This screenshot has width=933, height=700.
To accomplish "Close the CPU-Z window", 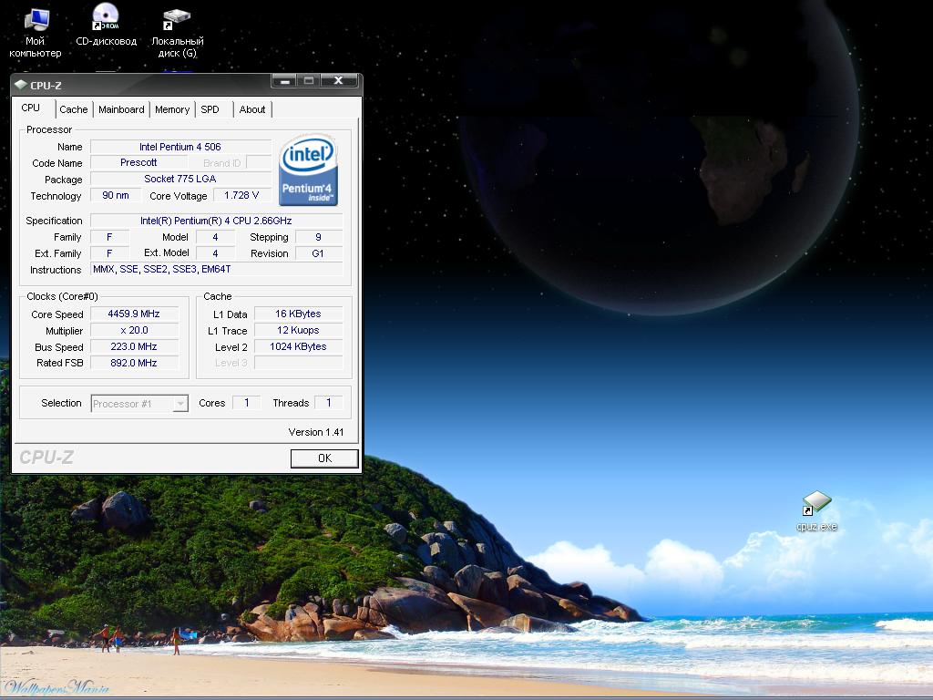I will tap(338, 80).
